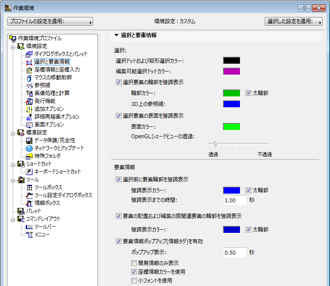Collapse the 標準設定 tree node
Screen dimensions: 330x286
coord(13,133)
